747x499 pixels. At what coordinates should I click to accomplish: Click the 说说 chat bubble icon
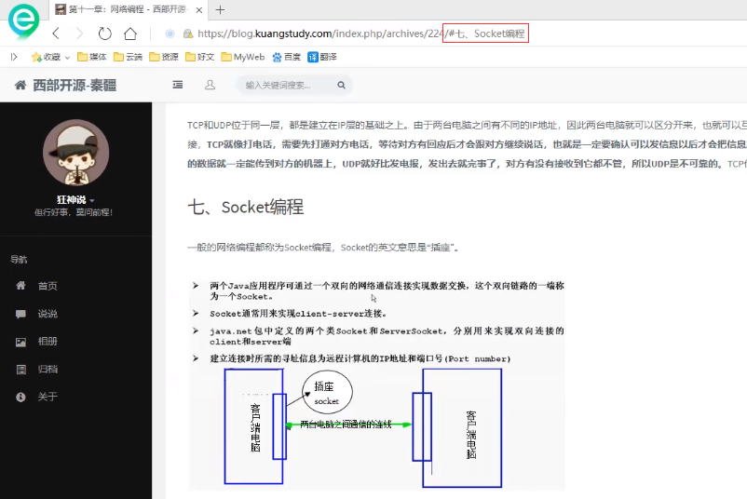20,314
